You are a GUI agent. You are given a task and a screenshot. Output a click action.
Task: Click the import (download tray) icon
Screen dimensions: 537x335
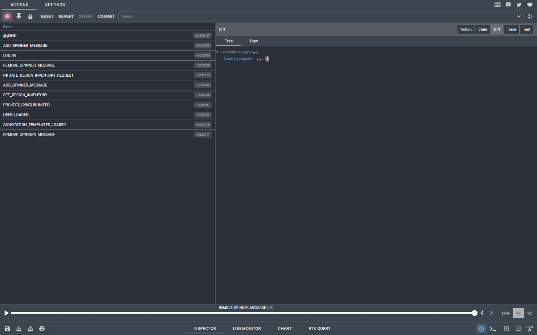point(19,329)
